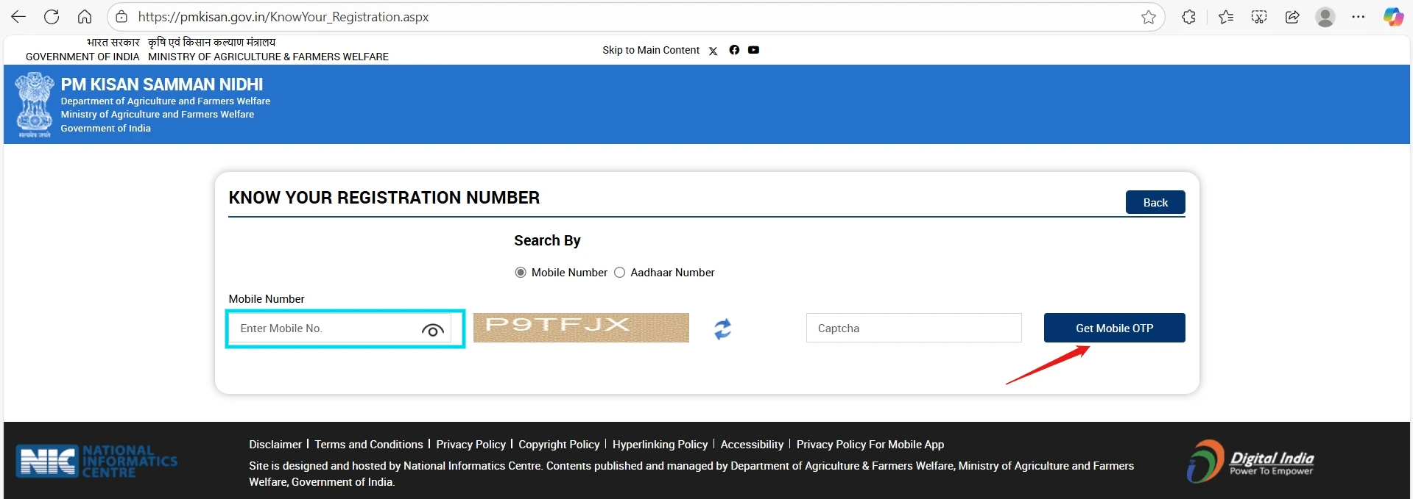Click the browser refresh icon
The width and height of the screenshot is (1413, 499).
tap(52, 17)
